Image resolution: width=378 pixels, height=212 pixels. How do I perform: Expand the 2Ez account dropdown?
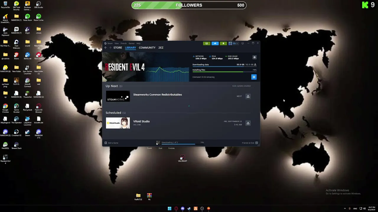coord(233,43)
